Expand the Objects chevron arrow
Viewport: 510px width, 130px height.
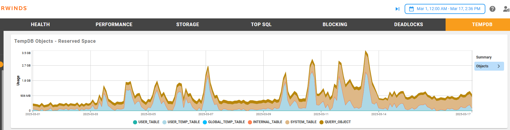499,66
